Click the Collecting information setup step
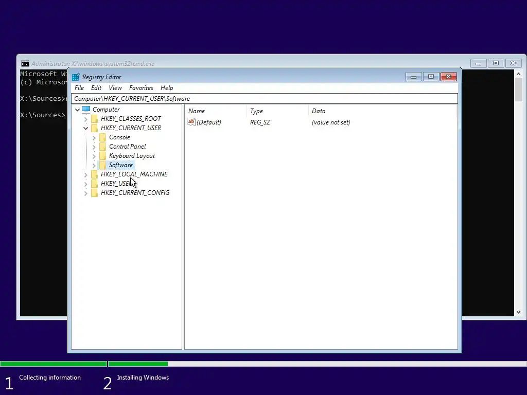527x395 pixels. tap(50, 378)
